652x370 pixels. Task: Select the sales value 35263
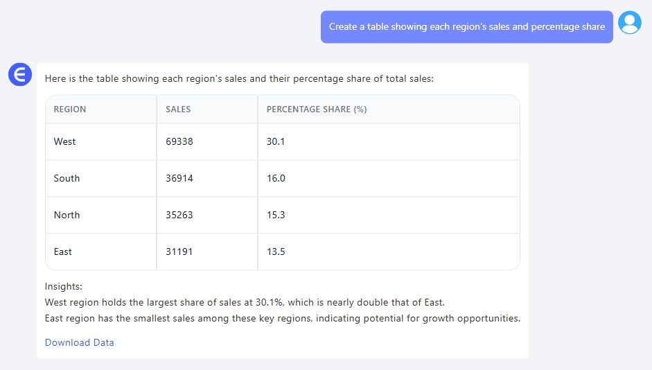(x=179, y=215)
